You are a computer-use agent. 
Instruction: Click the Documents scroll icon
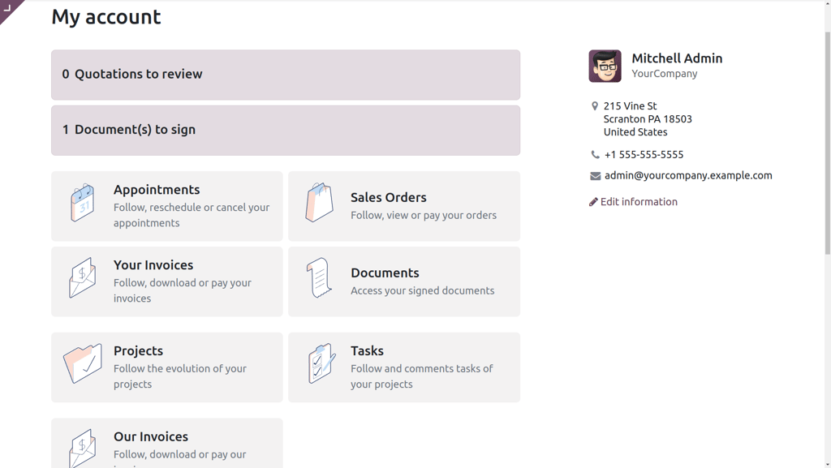(319, 278)
